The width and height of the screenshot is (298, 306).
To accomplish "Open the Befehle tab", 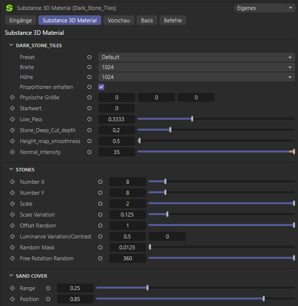I will [173, 20].
